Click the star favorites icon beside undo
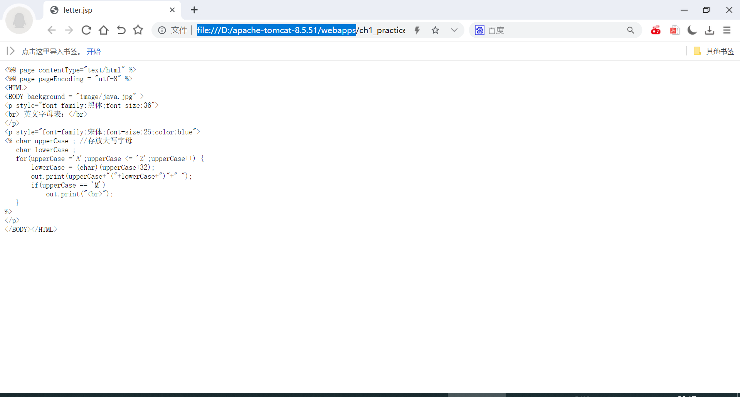 138,30
